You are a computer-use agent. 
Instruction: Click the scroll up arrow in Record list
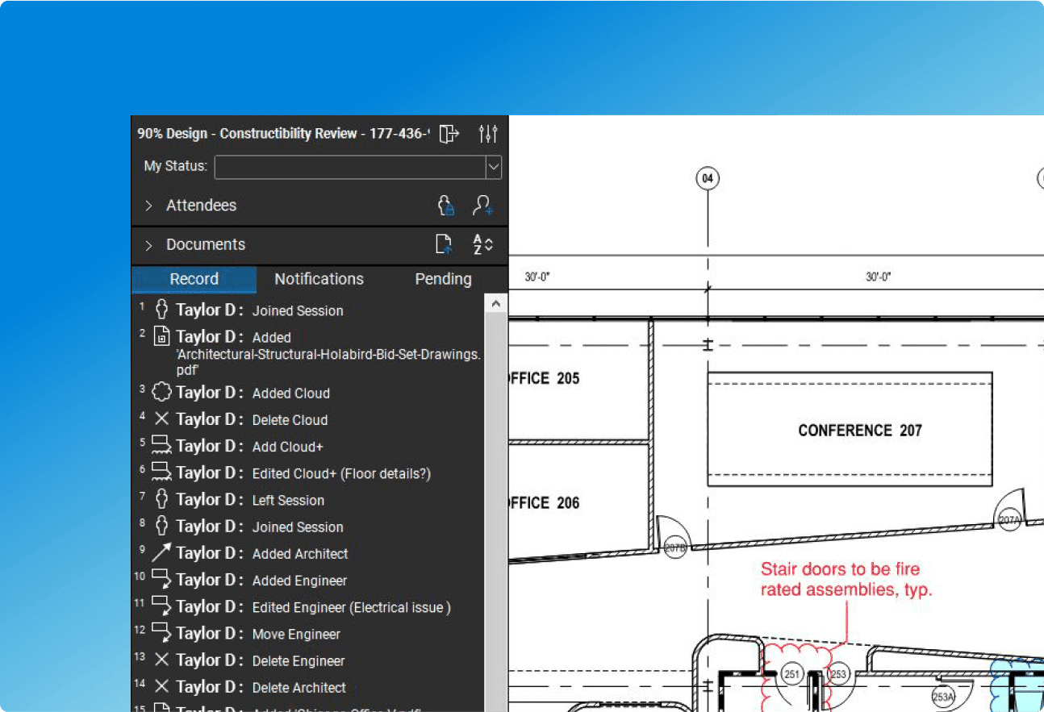495,304
